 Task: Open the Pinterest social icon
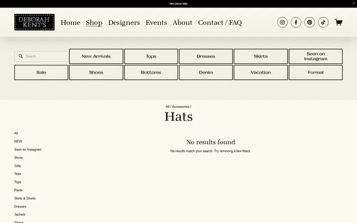[x=309, y=22]
